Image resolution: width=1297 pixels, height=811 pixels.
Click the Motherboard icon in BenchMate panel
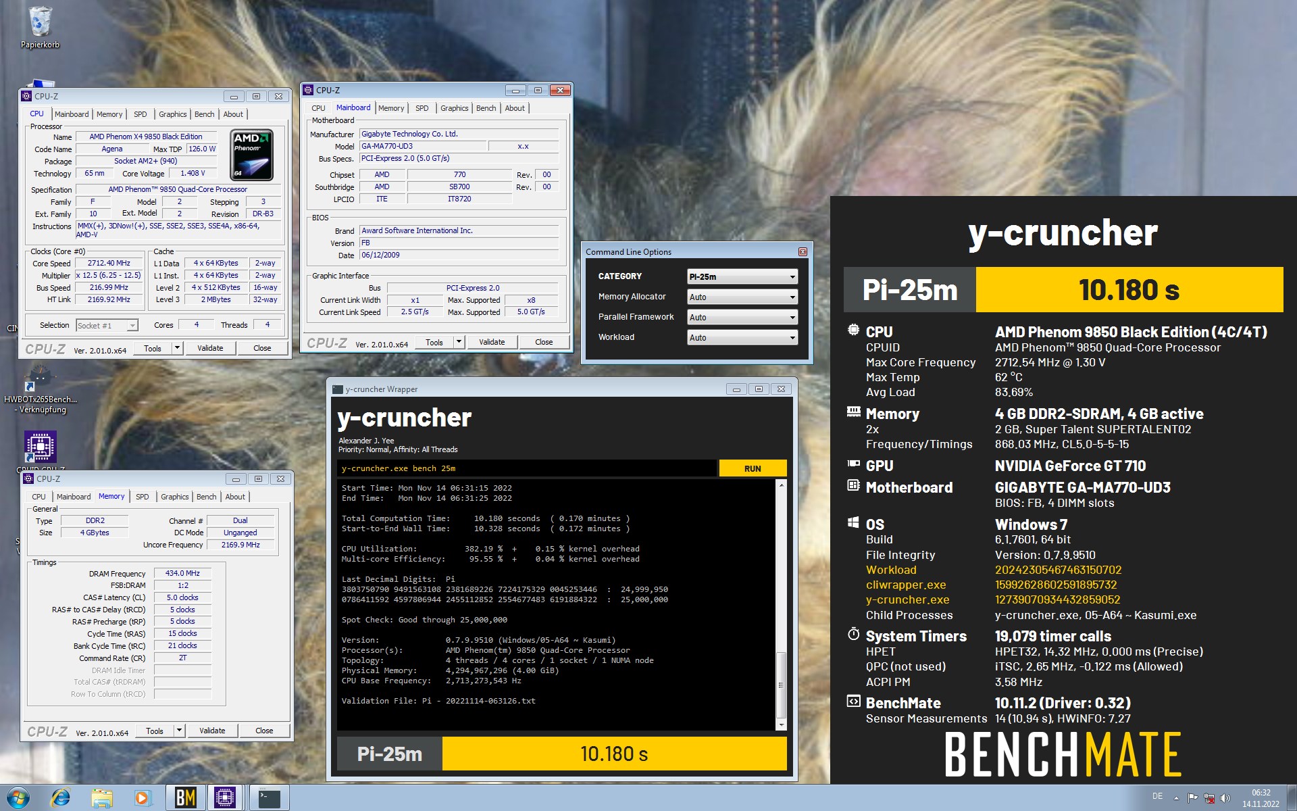853,485
